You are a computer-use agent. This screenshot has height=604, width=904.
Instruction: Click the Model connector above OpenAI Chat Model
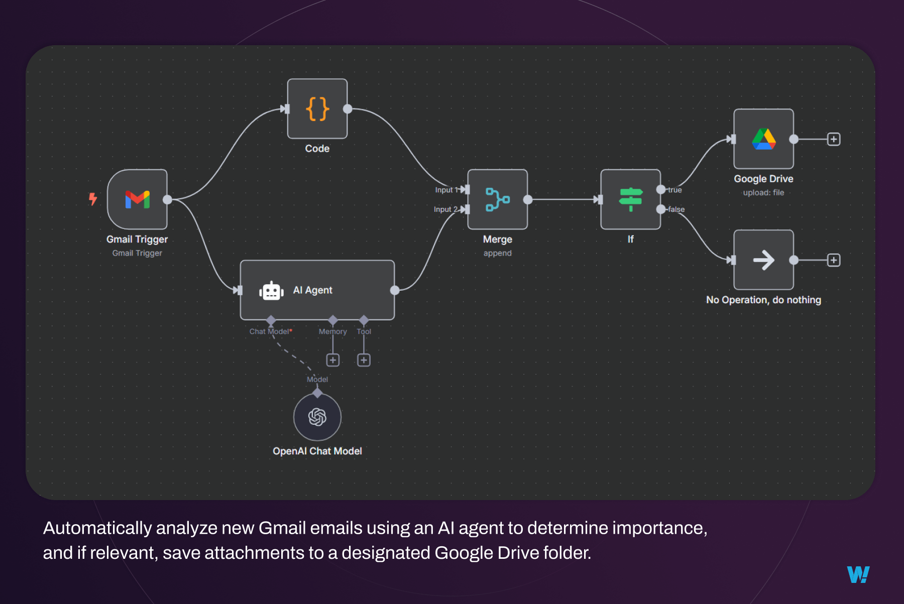point(317,394)
